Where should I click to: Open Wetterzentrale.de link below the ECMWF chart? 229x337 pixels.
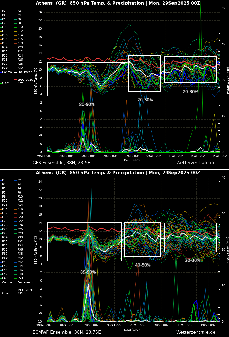196,332
